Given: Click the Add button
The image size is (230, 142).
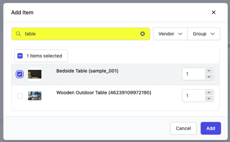Looking at the screenshot, I should (210, 128).
